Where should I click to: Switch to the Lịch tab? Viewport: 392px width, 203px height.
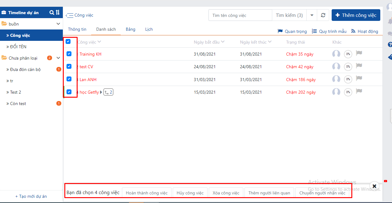(149, 29)
